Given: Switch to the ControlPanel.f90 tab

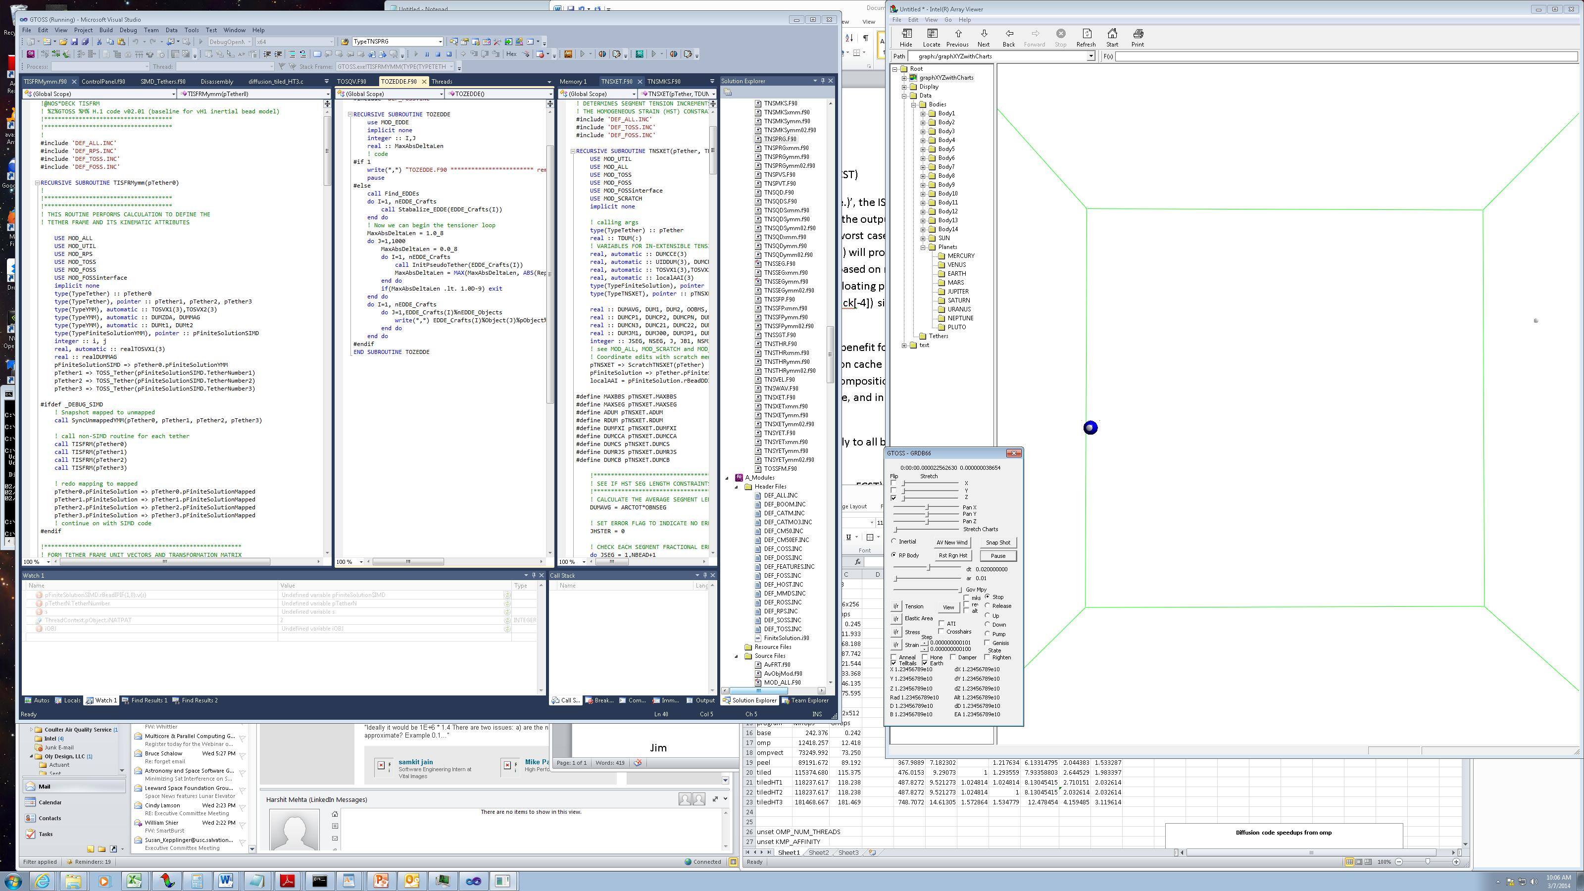Looking at the screenshot, I should click(x=102, y=81).
